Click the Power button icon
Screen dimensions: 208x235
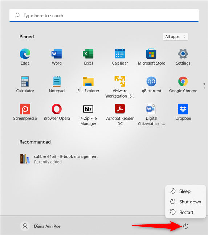(x=185, y=226)
